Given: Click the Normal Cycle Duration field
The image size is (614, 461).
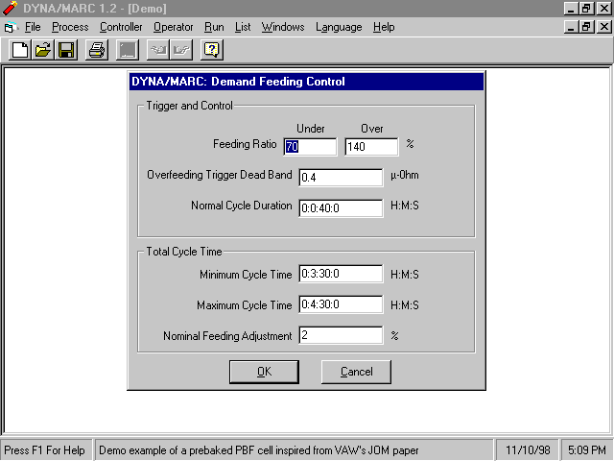Looking at the screenshot, I should click(x=341, y=208).
